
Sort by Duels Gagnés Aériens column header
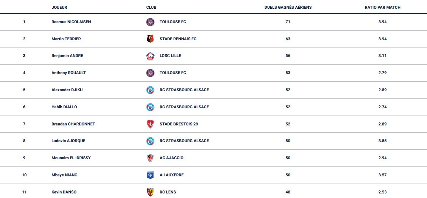[x=288, y=7]
